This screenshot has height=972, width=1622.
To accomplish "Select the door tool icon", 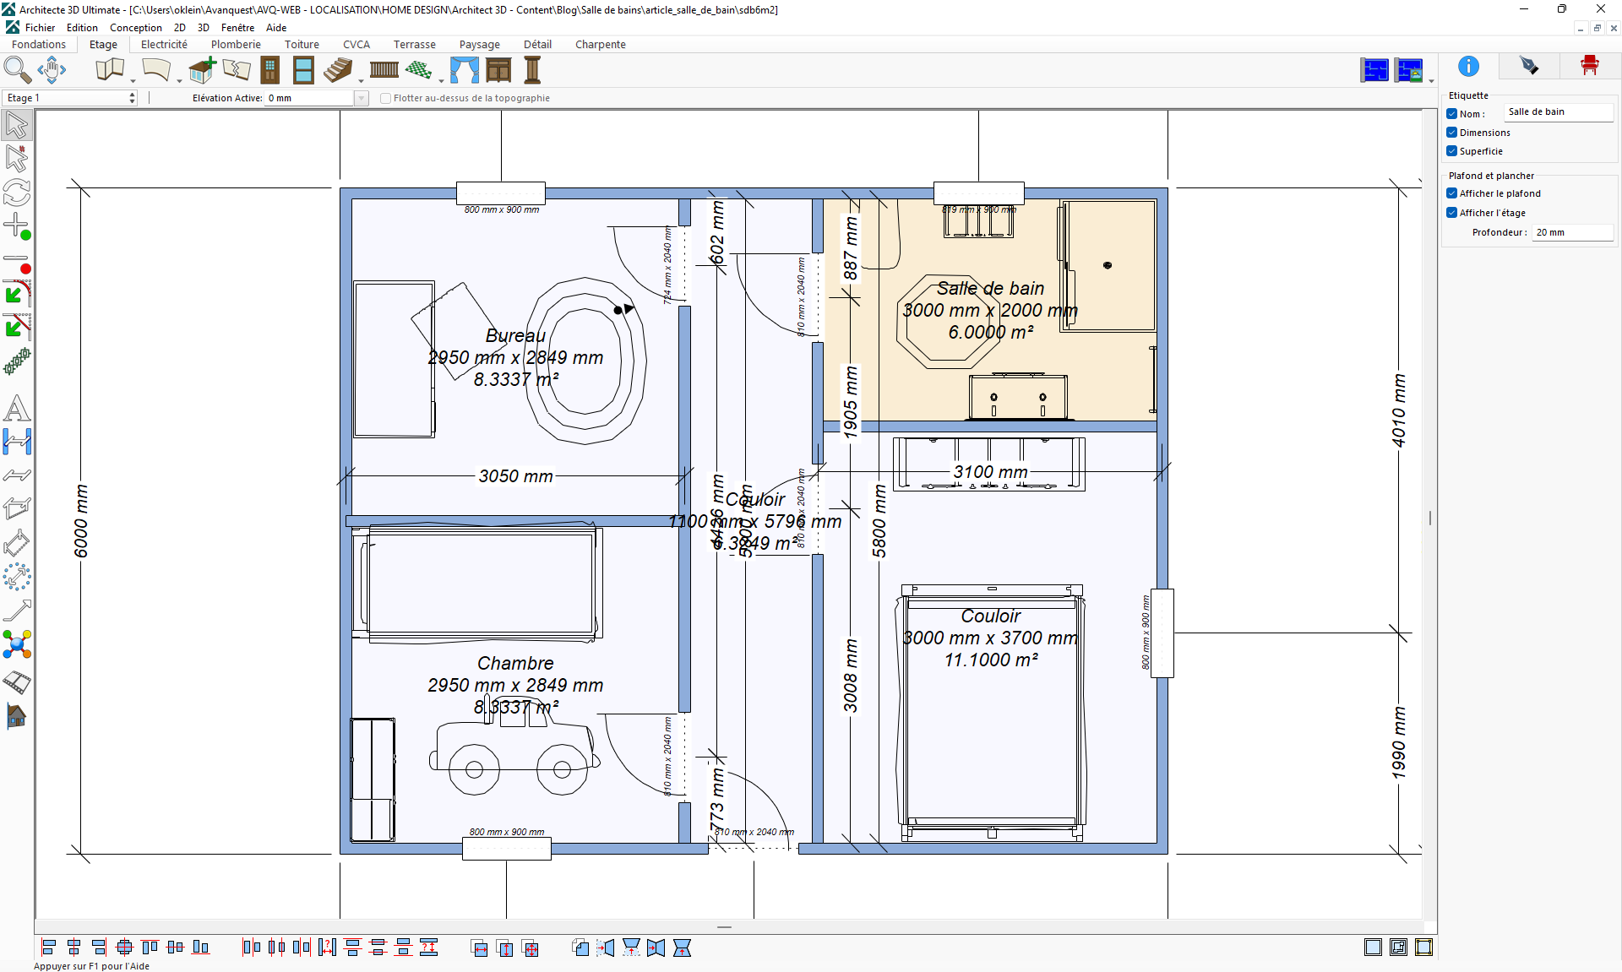I will point(269,70).
